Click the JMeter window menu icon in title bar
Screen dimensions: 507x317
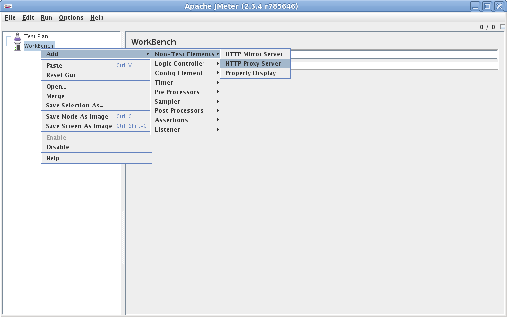[x=8, y=6]
